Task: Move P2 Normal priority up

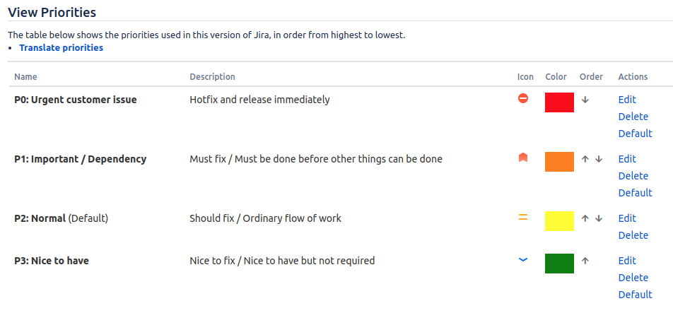Action: (x=585, y=218)
